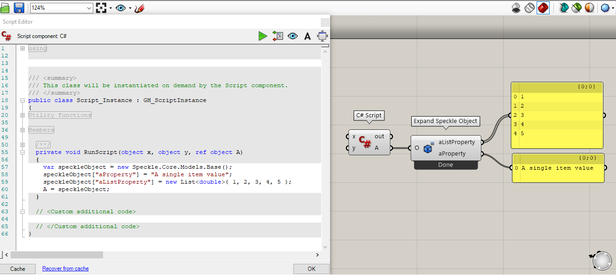Screen dimensions: 616x275
Task: Disable preview with the no-preview icon
Action: (x=516, y=8)
